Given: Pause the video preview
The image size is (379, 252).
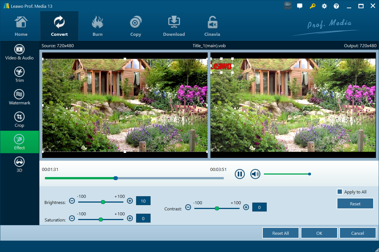Looking at the screenshot, I should click(240, 174).
